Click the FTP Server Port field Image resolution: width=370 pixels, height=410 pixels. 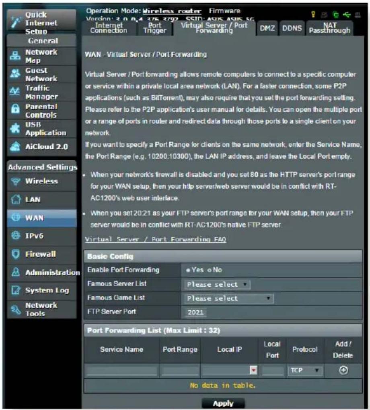coord(196,312)
